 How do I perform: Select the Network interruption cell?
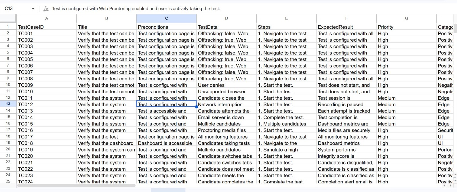click(x=226, y=104)
